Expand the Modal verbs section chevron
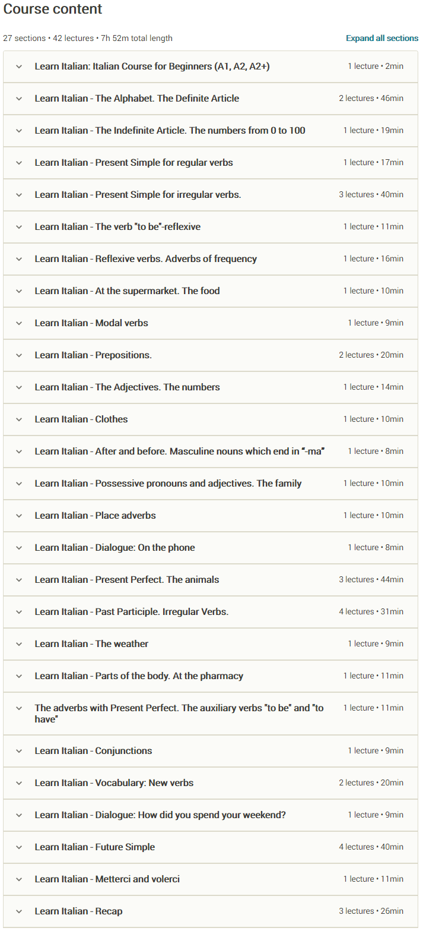 coord(19,323)
